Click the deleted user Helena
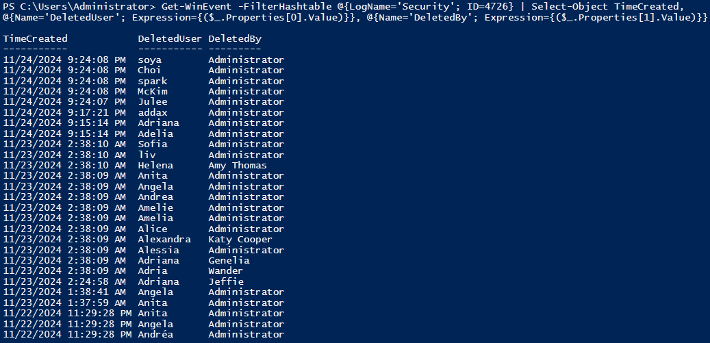 (155, 165)
